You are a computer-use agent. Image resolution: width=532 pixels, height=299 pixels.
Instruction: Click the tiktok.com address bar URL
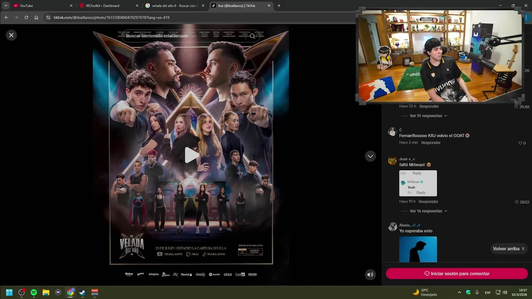[111, 17]
